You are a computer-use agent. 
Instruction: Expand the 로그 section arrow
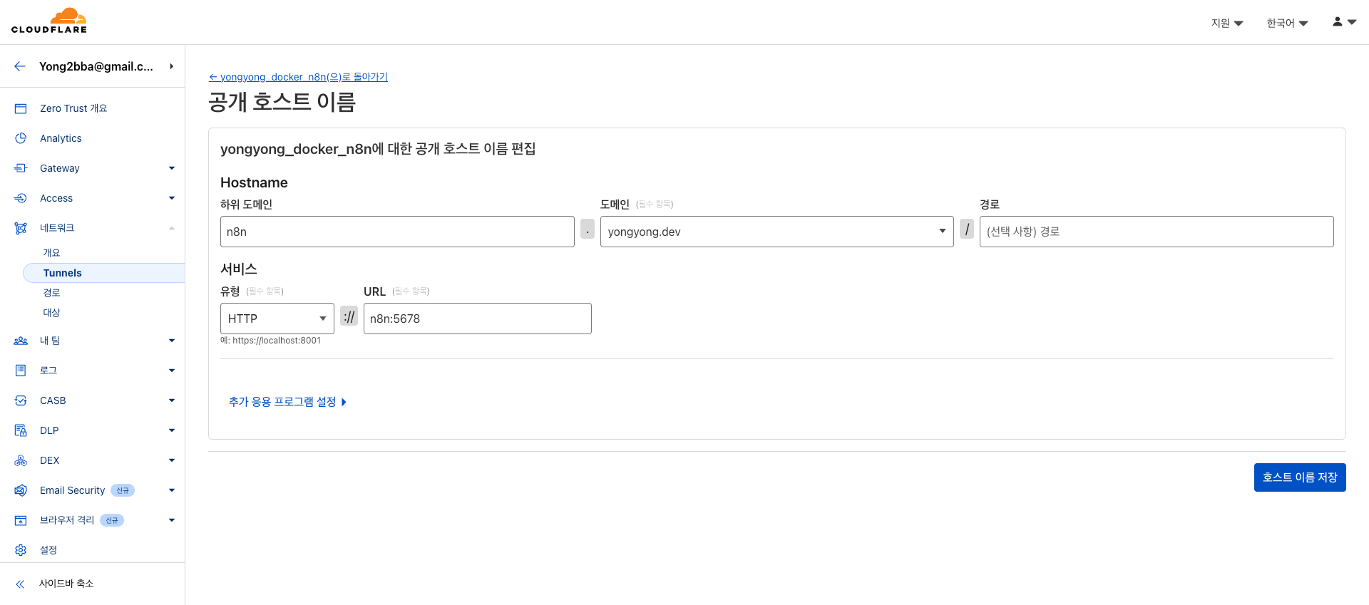(172, 371)
